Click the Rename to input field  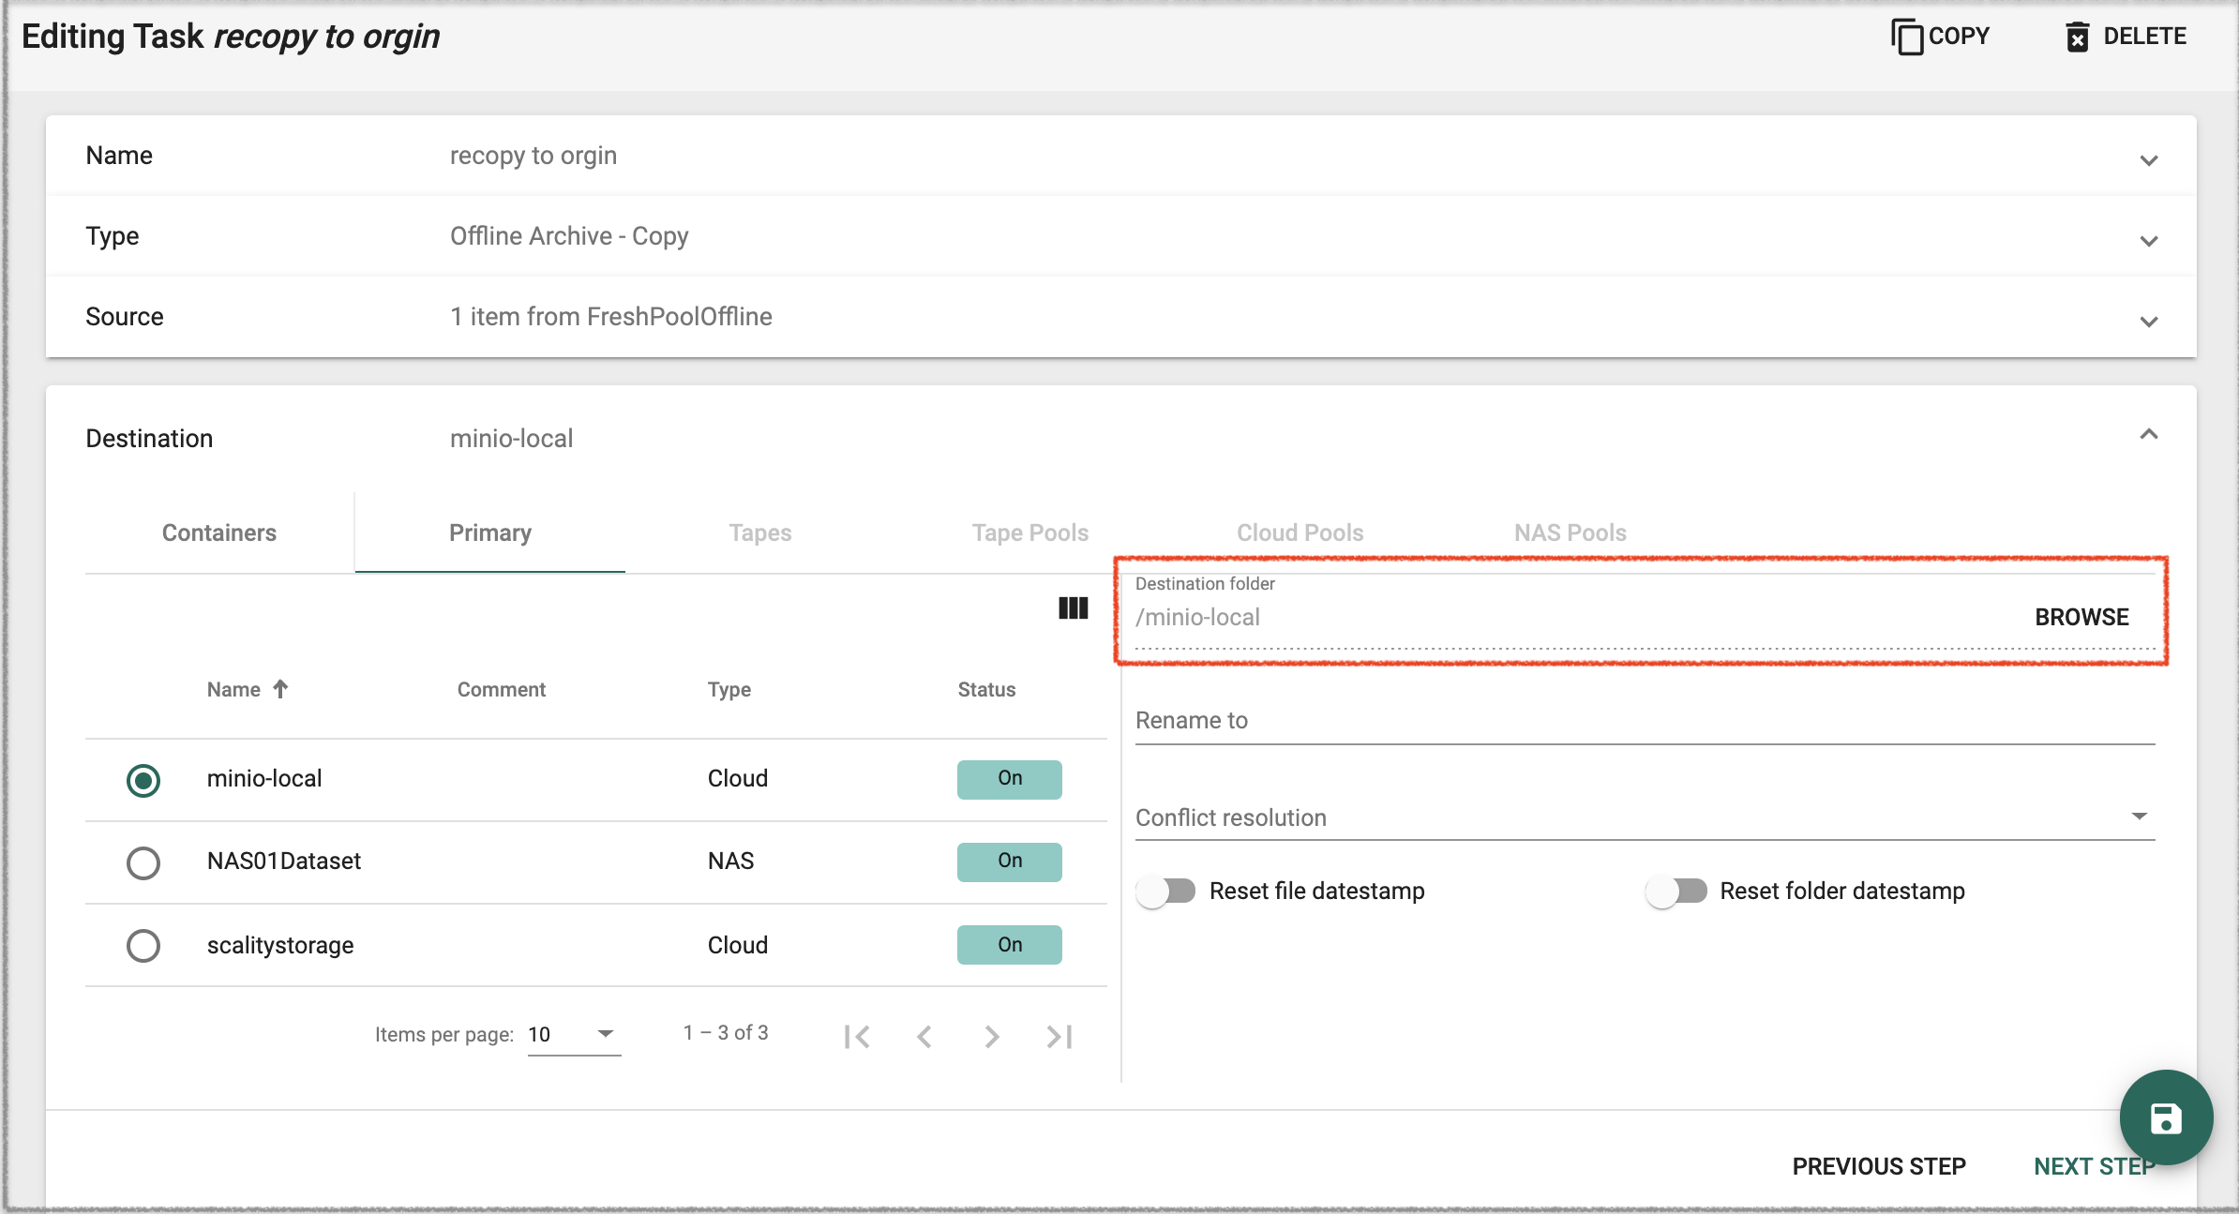(1645, 720)
